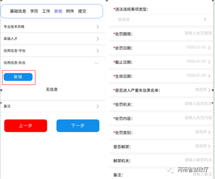215x179 pixels.
Task: Open the 截止日期 date picker
Action: [x=198, y=61]
